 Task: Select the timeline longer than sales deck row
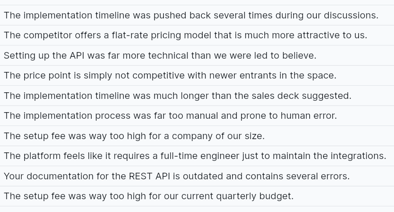click(x=178, y=96)
